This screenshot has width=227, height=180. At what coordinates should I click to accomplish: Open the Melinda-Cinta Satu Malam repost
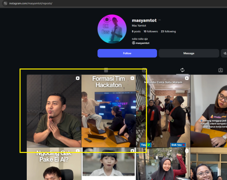pyautogui.click(x=163, y=111)
